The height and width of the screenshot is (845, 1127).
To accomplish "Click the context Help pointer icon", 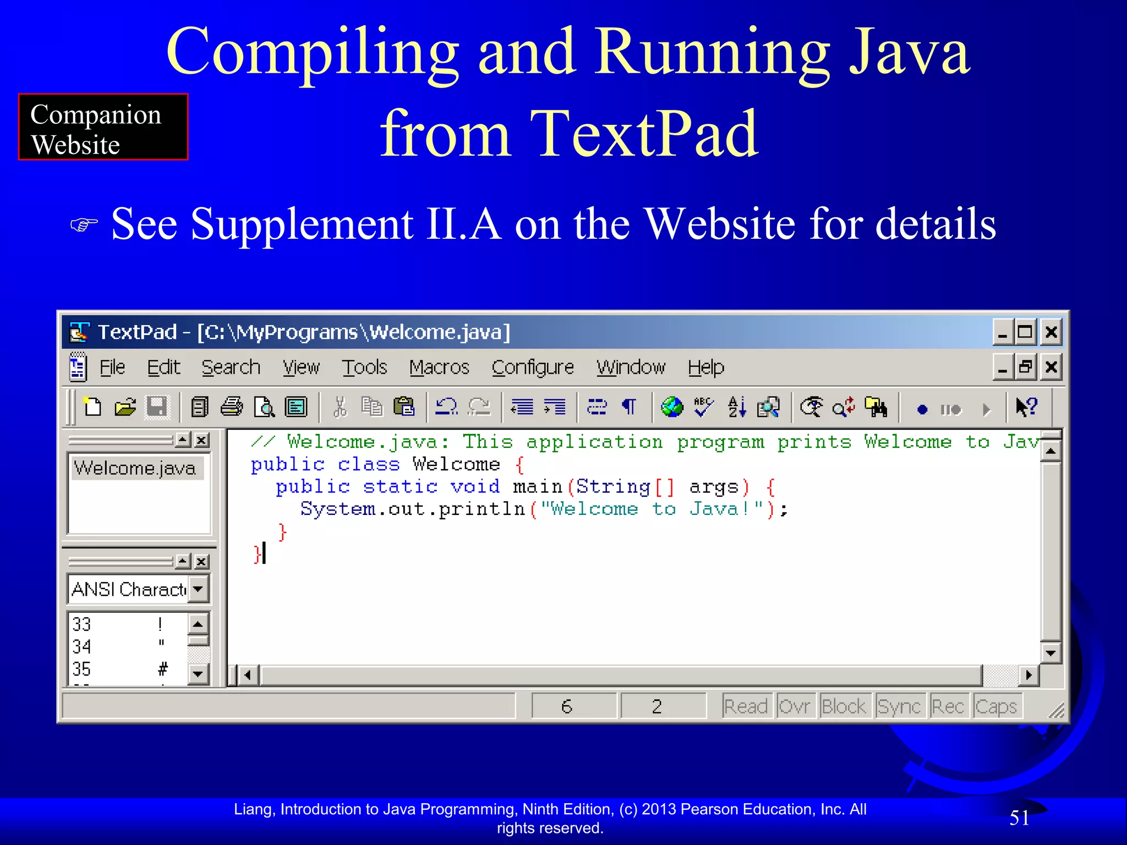I will (1026, 408).
